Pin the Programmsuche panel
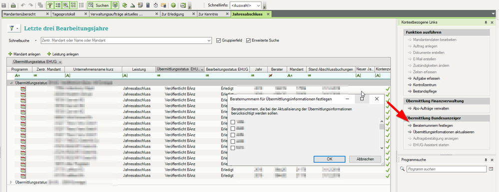This screenshot has height=192, width=499. [x=486, y=160]
